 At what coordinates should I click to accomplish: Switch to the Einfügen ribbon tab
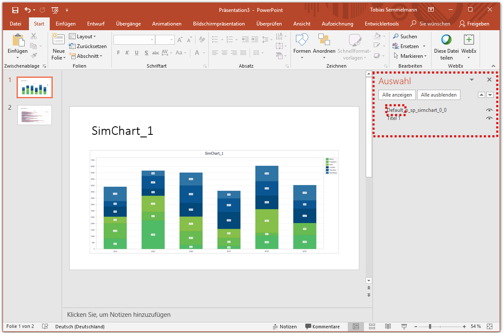click(x=65, y=24)
